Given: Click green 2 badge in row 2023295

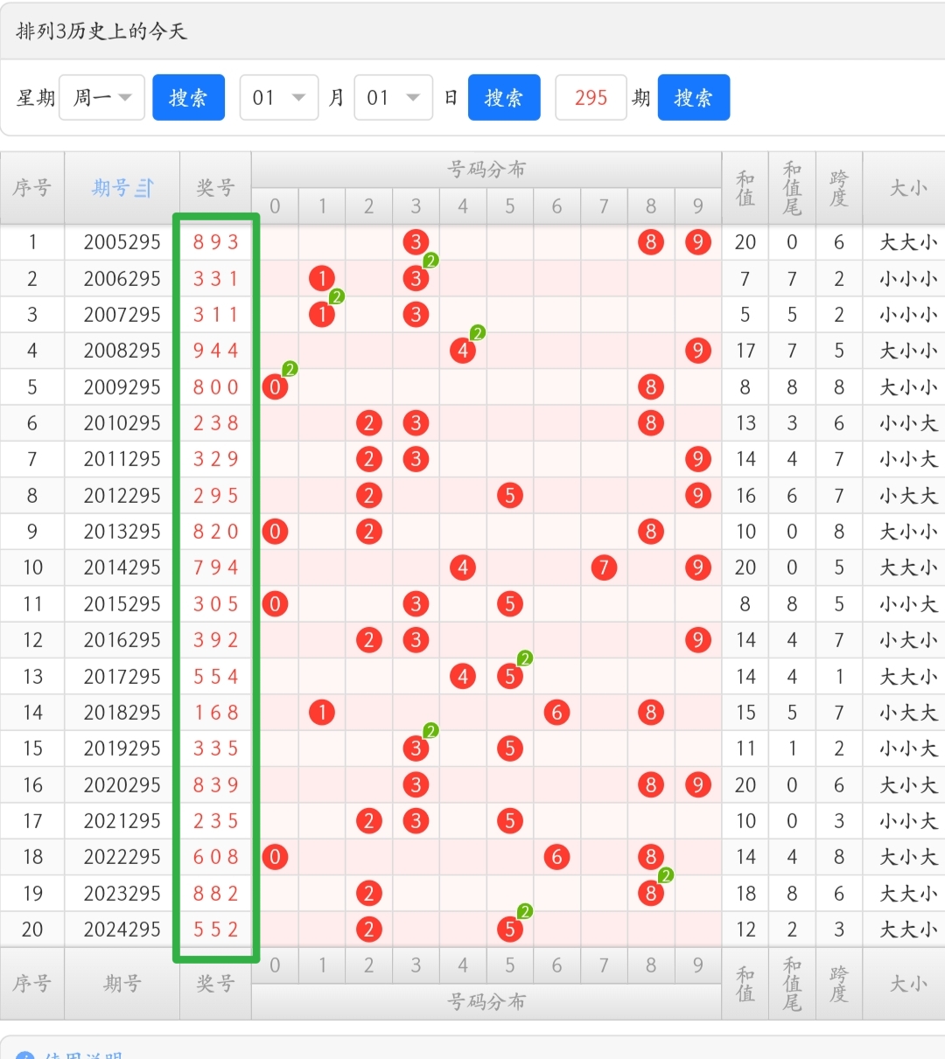Looking at the screenshot, I should coord(666,875).
